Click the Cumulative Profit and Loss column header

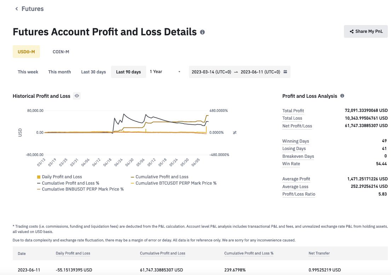[162, 253]
